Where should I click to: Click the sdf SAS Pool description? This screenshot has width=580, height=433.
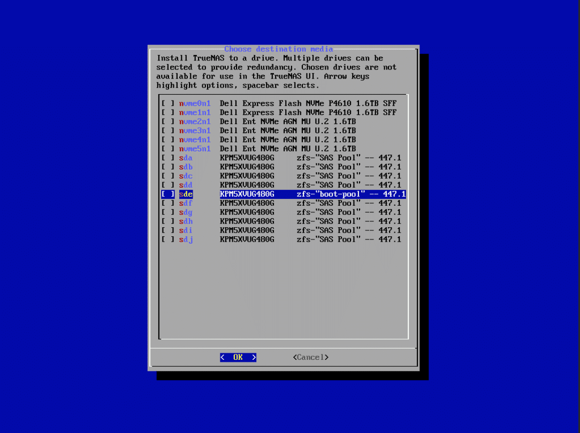[x=311, y=203]
